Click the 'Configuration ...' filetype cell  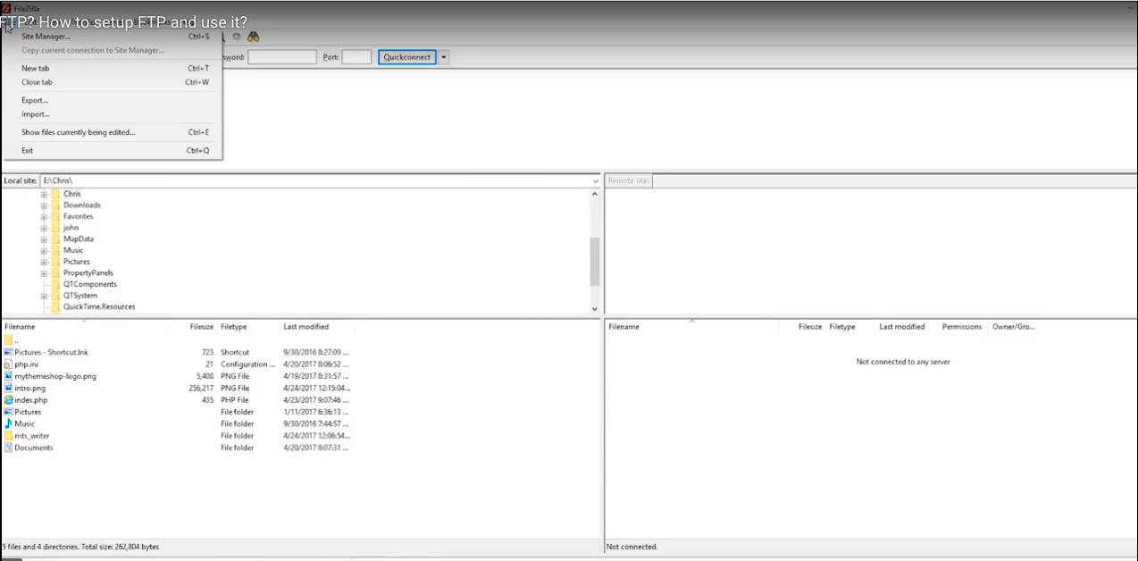coord(248,364)
